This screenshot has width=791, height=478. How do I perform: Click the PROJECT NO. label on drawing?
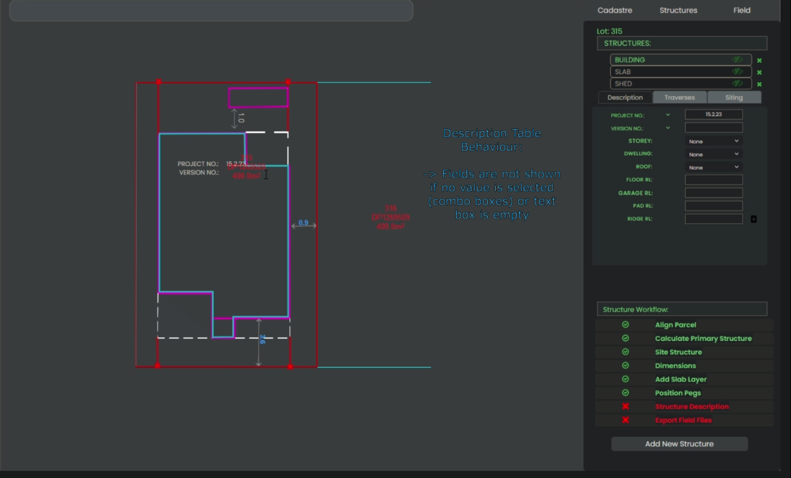(198, 164)
